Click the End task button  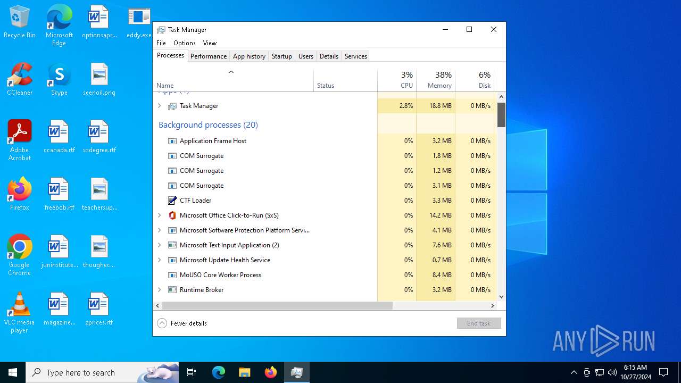[x=479, y=323]
